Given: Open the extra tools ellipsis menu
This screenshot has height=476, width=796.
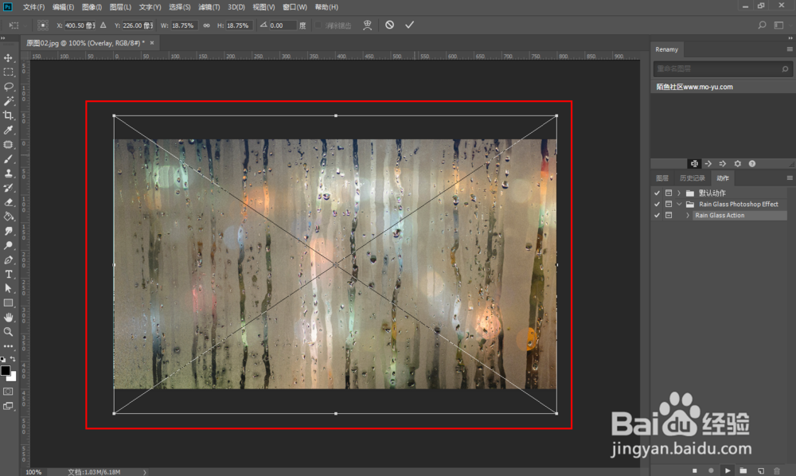Looking at the screenshot, I should coord(8,346).
